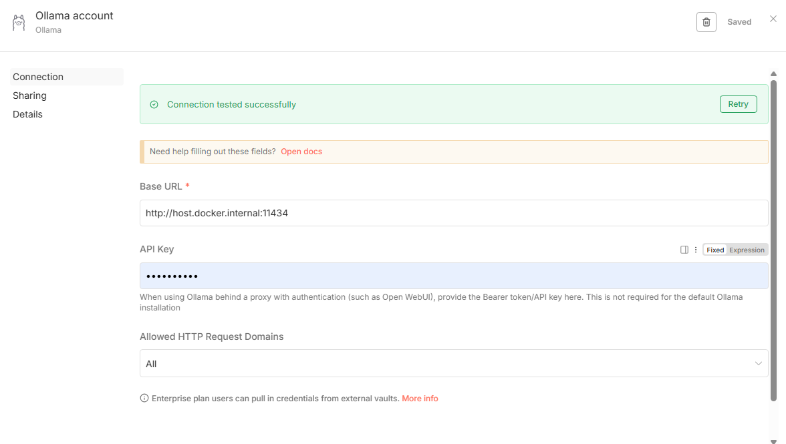
Task: Click the scrollbar up arrow
Action: point(773,74)
